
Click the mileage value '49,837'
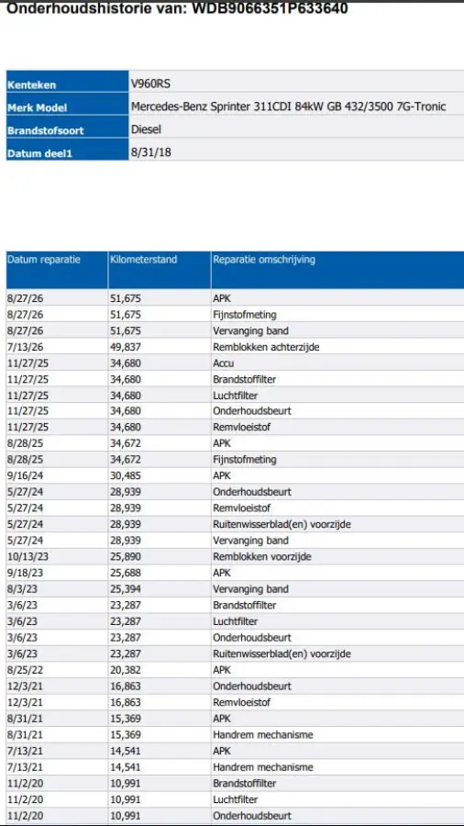126,347
